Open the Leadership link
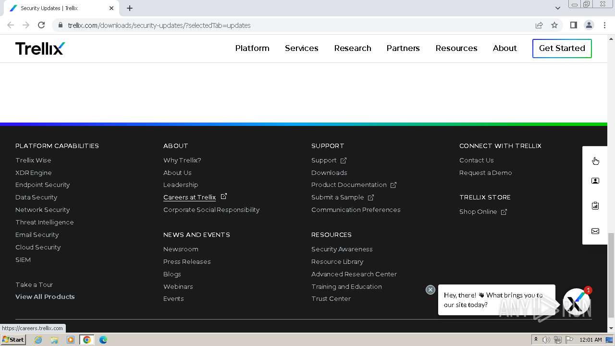 click(181, 185)
